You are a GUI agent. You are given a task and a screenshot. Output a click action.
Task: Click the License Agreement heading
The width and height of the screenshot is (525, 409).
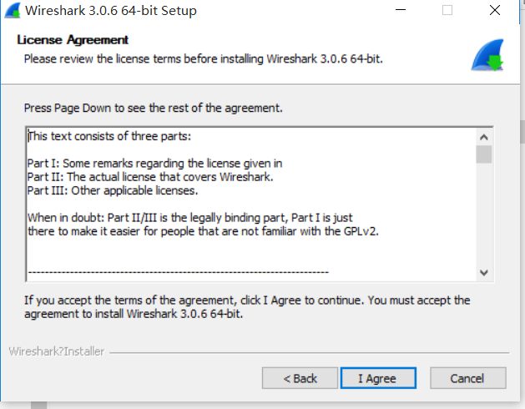point(73,40)
